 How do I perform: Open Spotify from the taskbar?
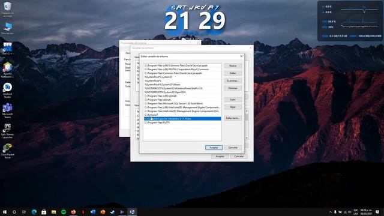64,212
